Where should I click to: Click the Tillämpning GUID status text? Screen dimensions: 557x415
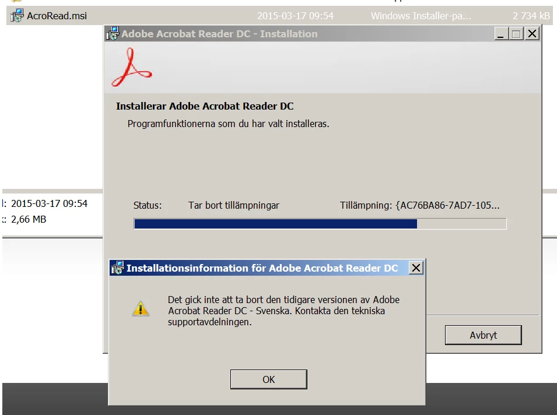(x=420, y=205)
